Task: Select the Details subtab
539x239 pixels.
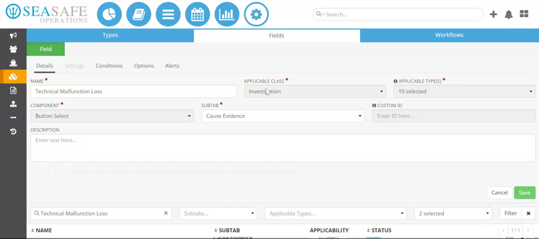Action: click(x=45, y=66)
